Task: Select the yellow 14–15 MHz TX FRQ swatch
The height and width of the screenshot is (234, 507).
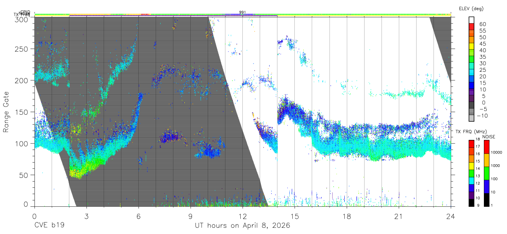Action: (x=472, y=165)
